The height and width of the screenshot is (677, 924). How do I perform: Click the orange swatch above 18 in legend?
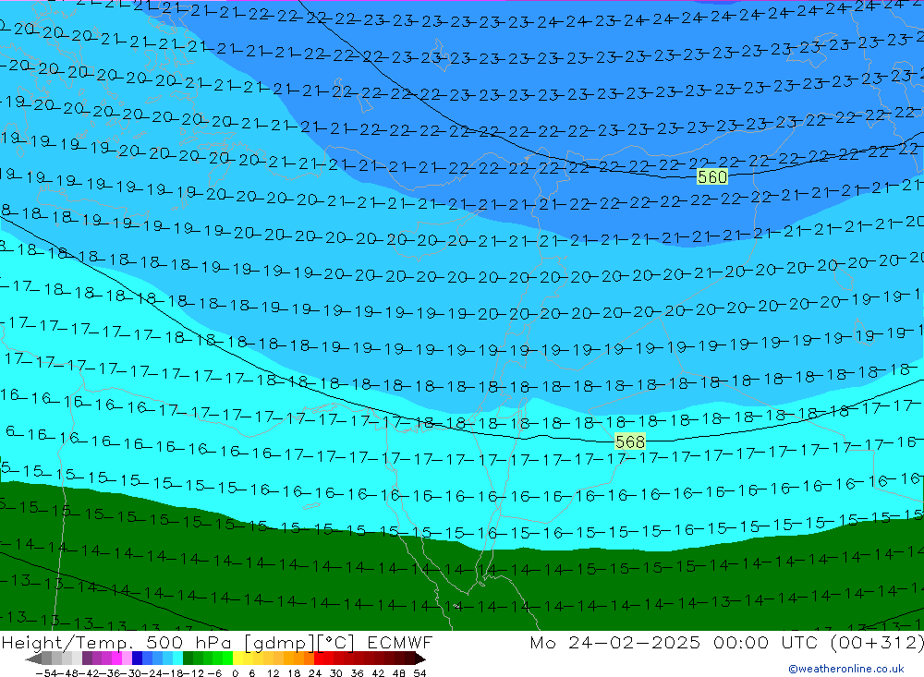click(298, 659)
